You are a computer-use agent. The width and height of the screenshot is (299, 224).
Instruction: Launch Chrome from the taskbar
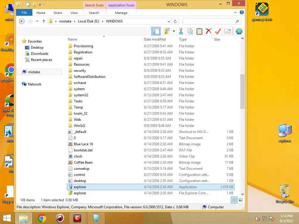(41, 218)
